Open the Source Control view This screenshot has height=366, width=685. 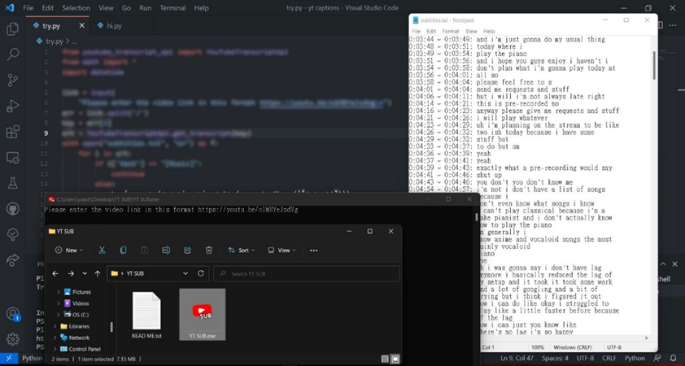click(13, 80)
